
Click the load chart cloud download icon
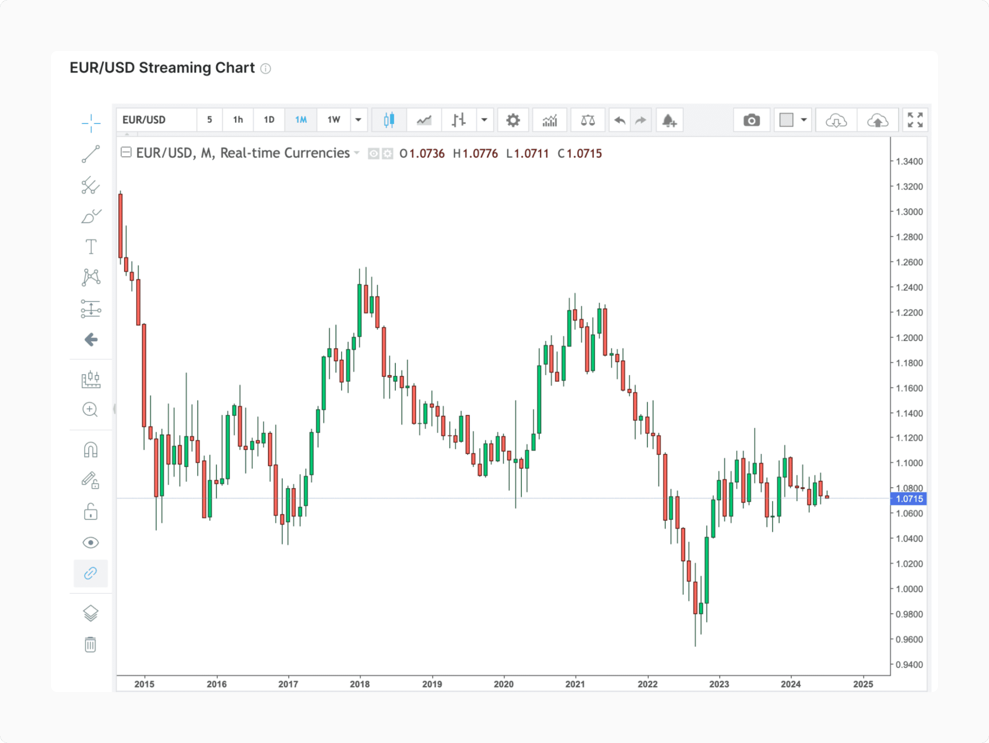click(x=836, y=120)
